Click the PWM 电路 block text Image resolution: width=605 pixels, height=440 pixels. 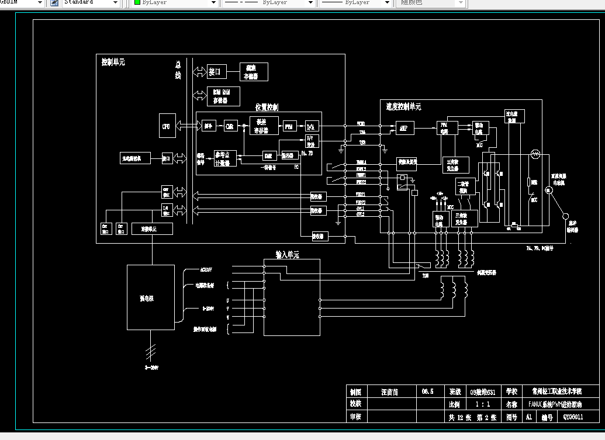[x=444, y=129]
